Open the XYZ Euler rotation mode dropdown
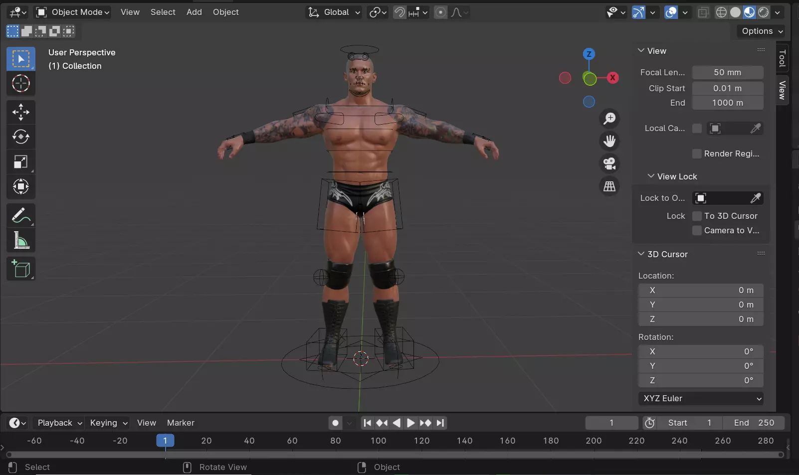Viewport: 799px width, 475px height. click(x=701, y=398)
